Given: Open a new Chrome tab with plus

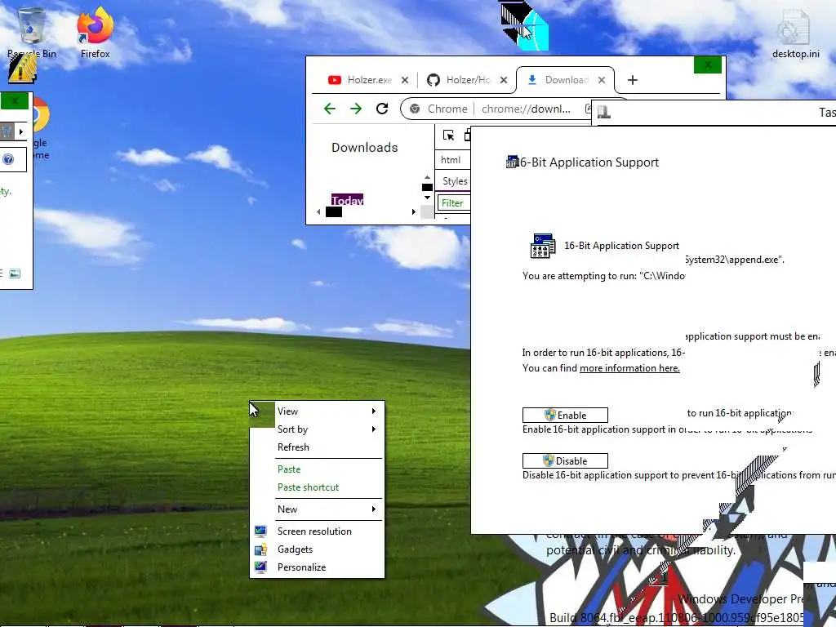Looking at the screenshot, I should point(633,80).
